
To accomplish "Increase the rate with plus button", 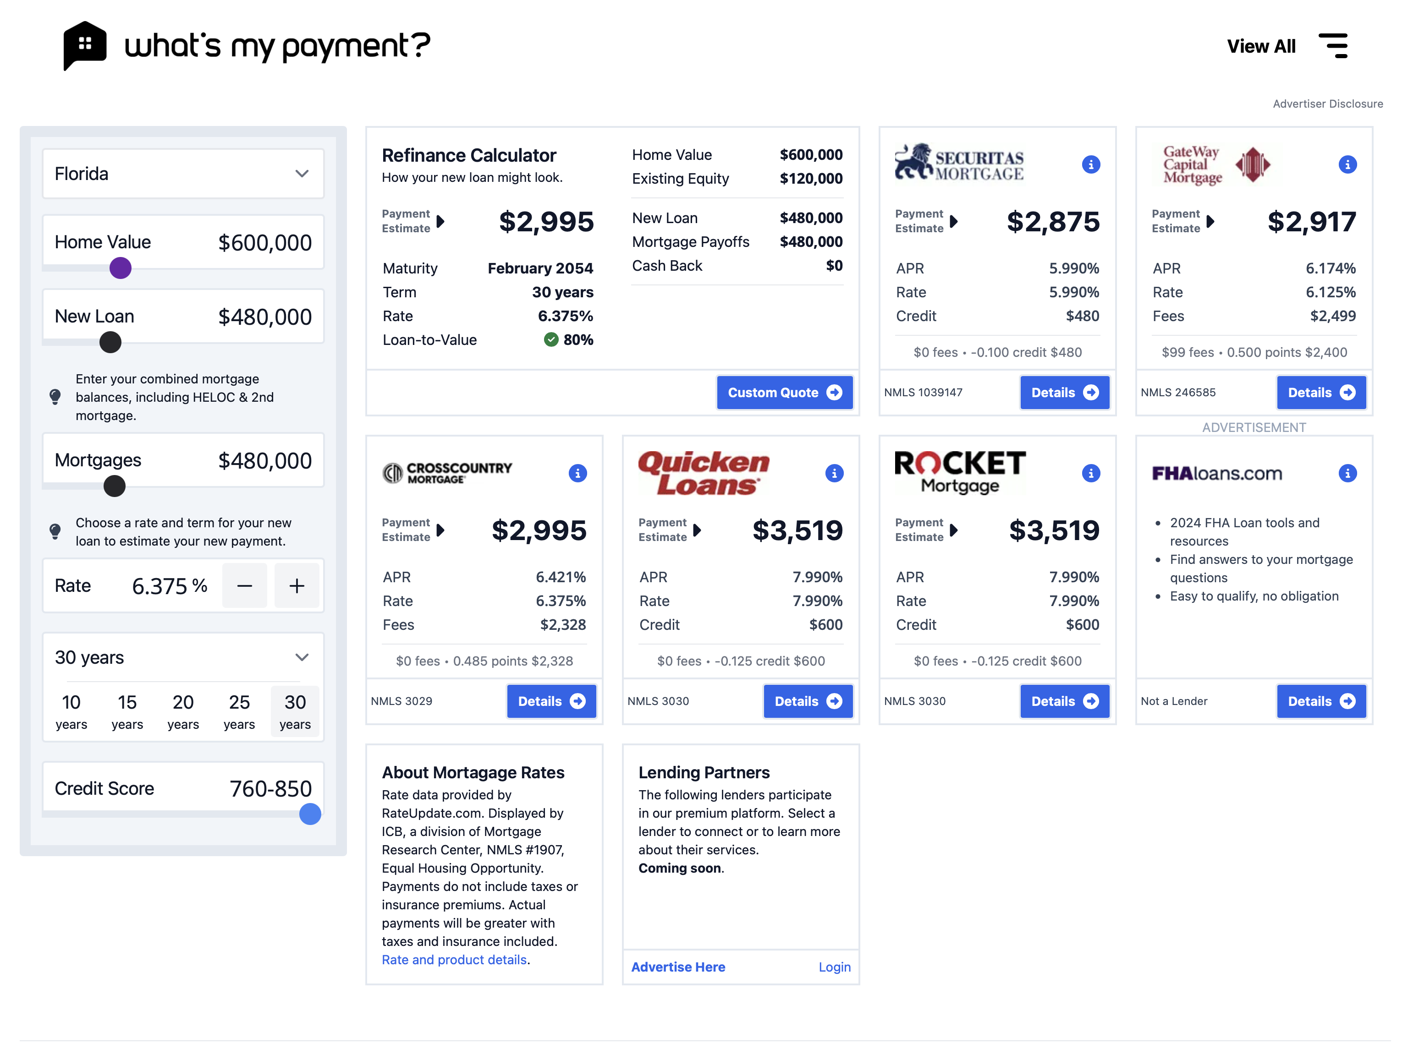I will click(x=297, y=585).
